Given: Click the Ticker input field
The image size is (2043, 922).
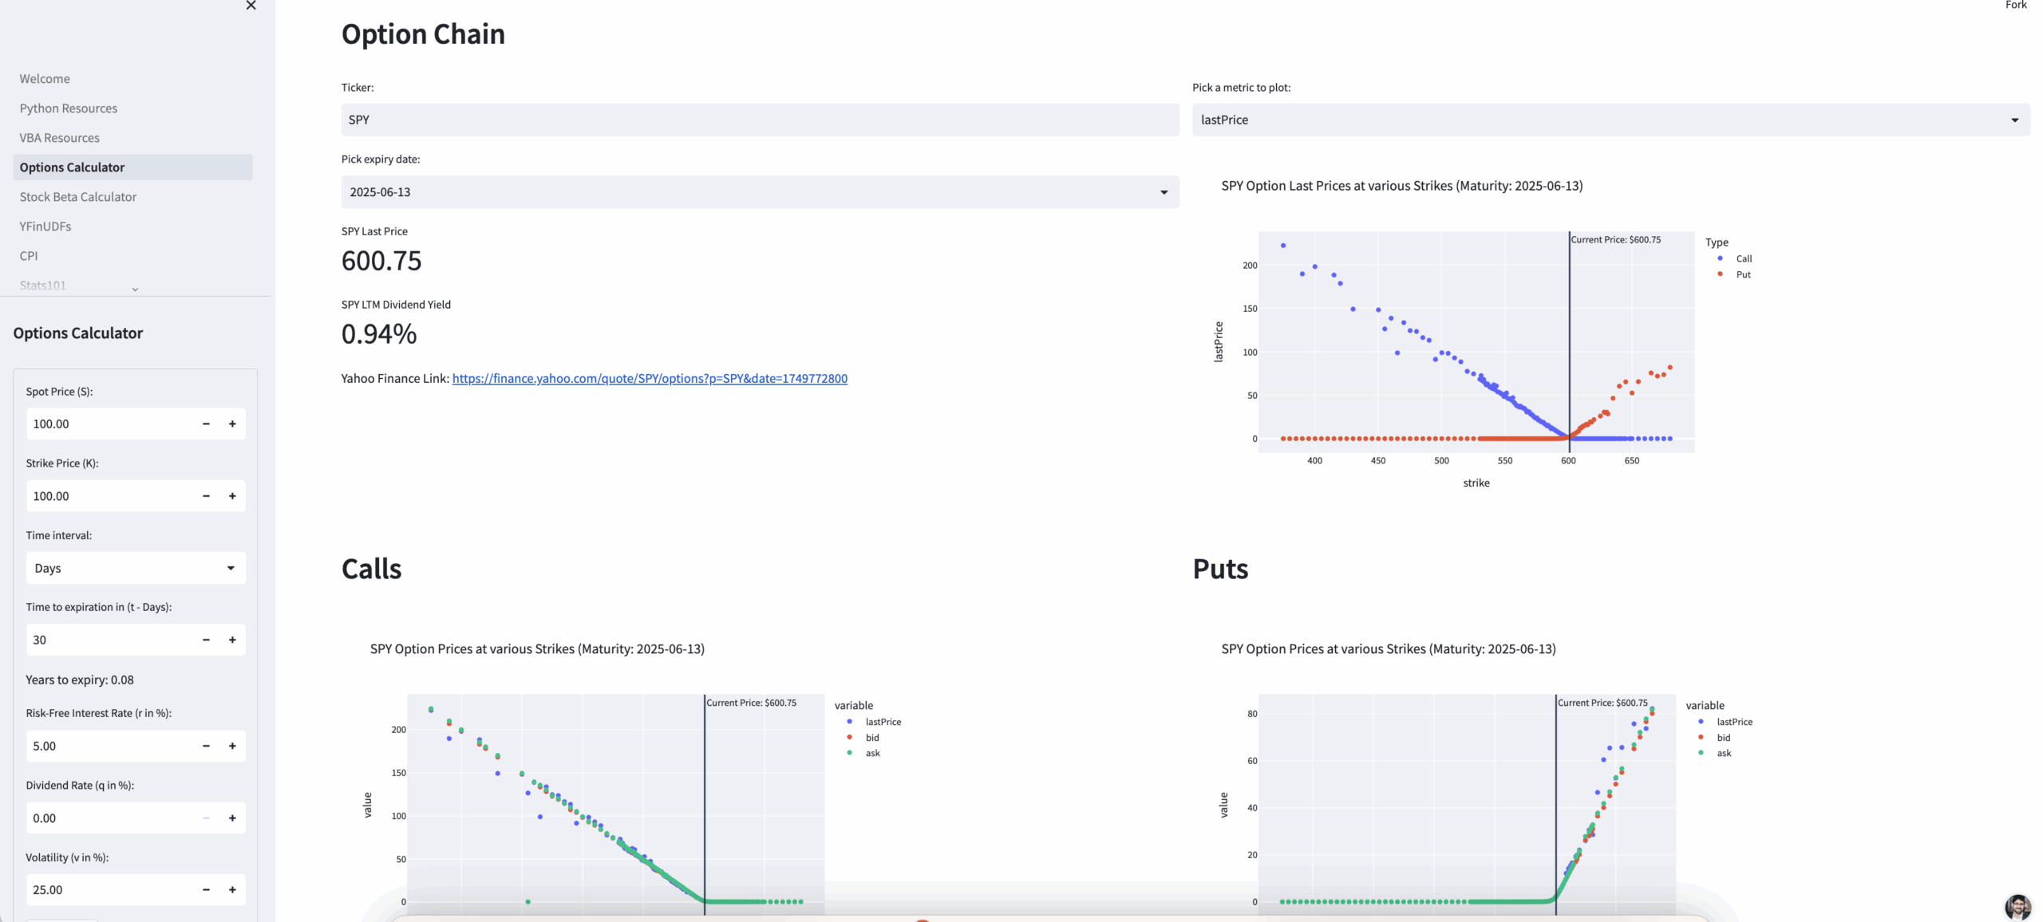Looking at the screenshot, I should coord(759,120).
